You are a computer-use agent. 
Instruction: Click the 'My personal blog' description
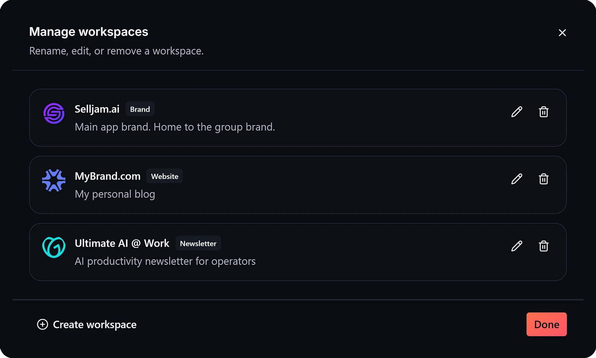click(x=115, y=194)
